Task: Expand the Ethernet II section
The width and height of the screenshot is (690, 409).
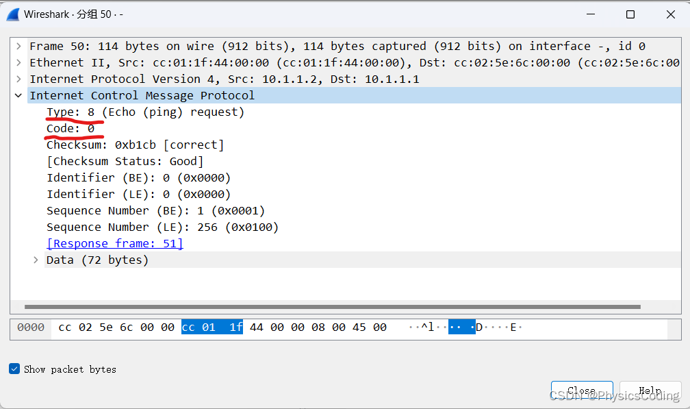Action: pyautogui.click(x=18, y=62)
